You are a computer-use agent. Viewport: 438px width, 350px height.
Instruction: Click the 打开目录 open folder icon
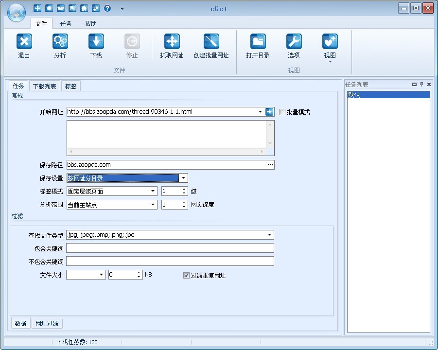[258, 41]
